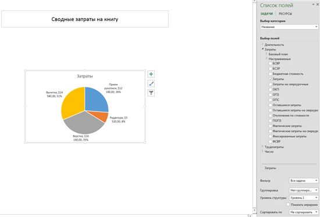Image resolution: width=320 pixels, height=217 pixels.
Task: Open the field list pane options arrow
Action: [x=313, y=5]
